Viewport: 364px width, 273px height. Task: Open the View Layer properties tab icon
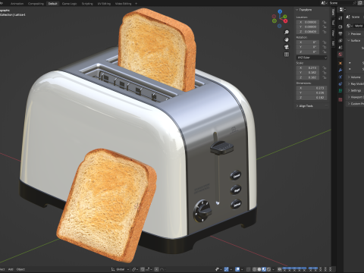click(340, 40)
